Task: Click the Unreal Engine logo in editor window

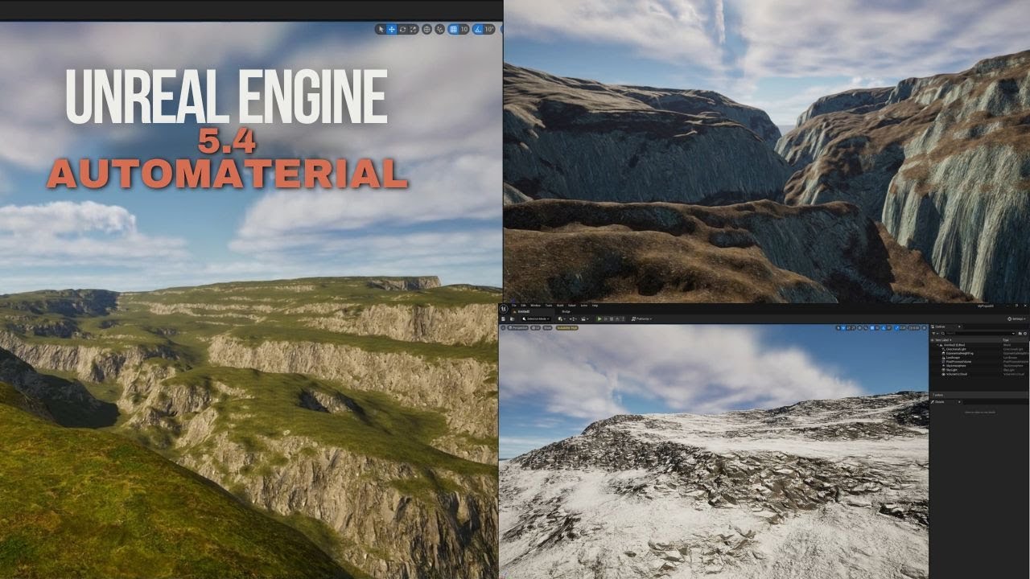Action: pos(504,309)
